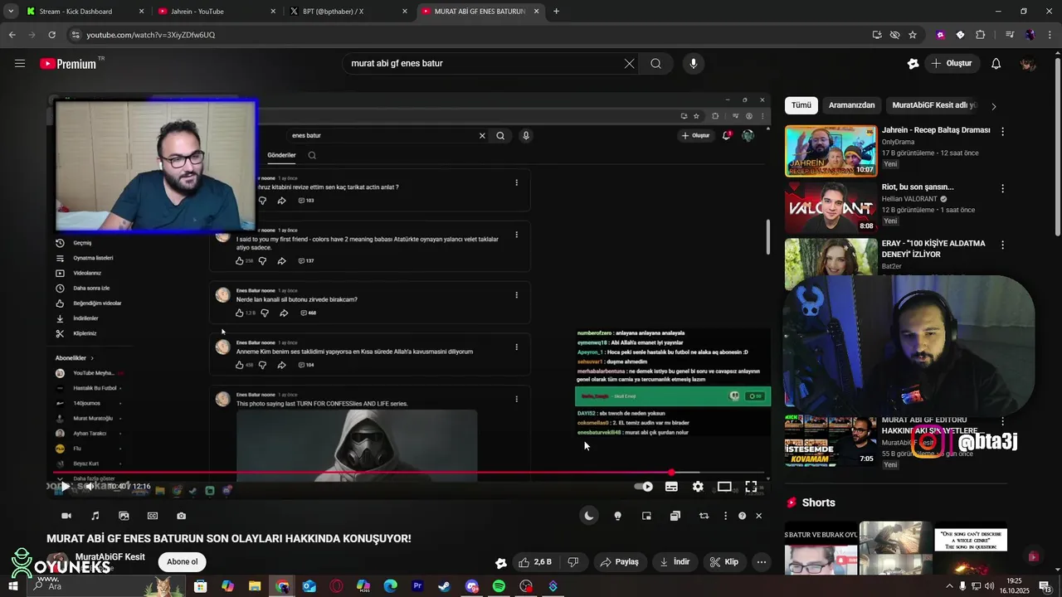Image resolution: width=1062 pixels, height=597 pixels.
Task: Select the MuratAbiGF Kesit adlı chip
Action: [x=934, y=105]
